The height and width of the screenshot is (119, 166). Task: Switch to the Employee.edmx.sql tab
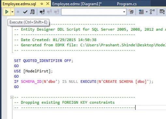coord(19,4)
